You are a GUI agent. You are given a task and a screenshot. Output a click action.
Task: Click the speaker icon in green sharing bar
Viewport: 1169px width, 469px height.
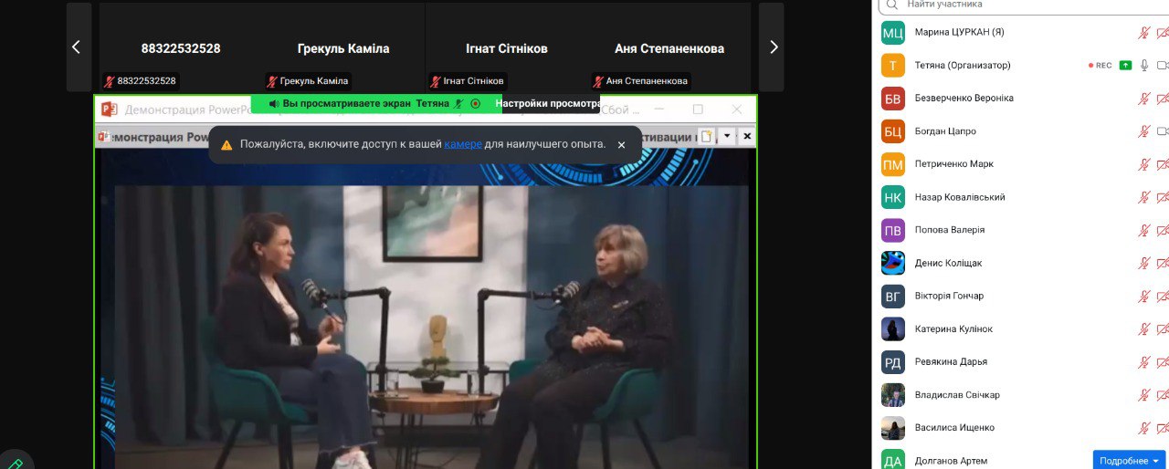pyautogui.click(x=273, y=104)
